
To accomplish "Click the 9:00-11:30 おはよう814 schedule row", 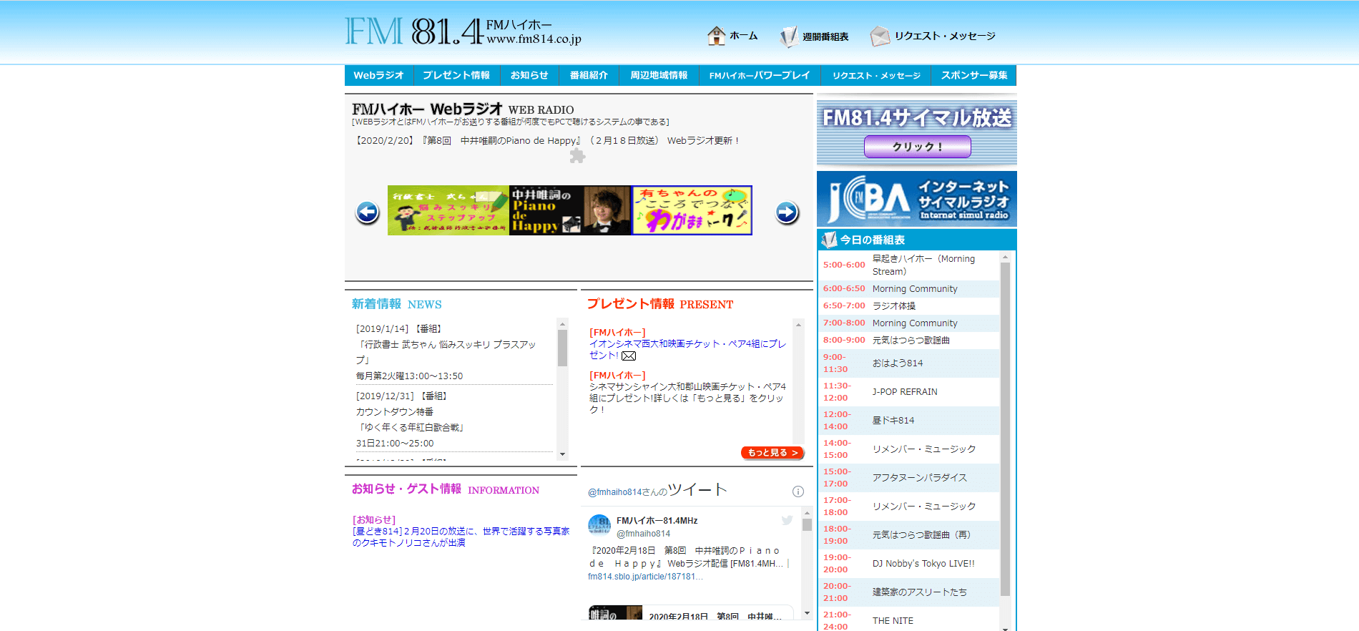I will point(908,363).
